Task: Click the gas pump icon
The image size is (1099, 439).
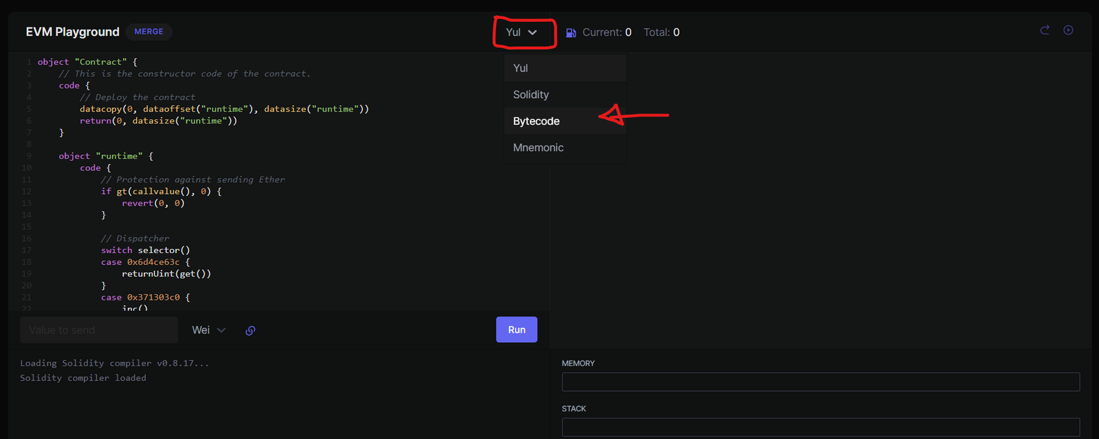Action: 571,33
